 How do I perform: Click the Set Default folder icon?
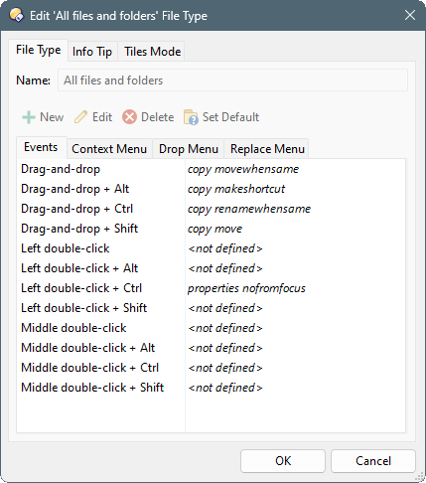(191, 117)
